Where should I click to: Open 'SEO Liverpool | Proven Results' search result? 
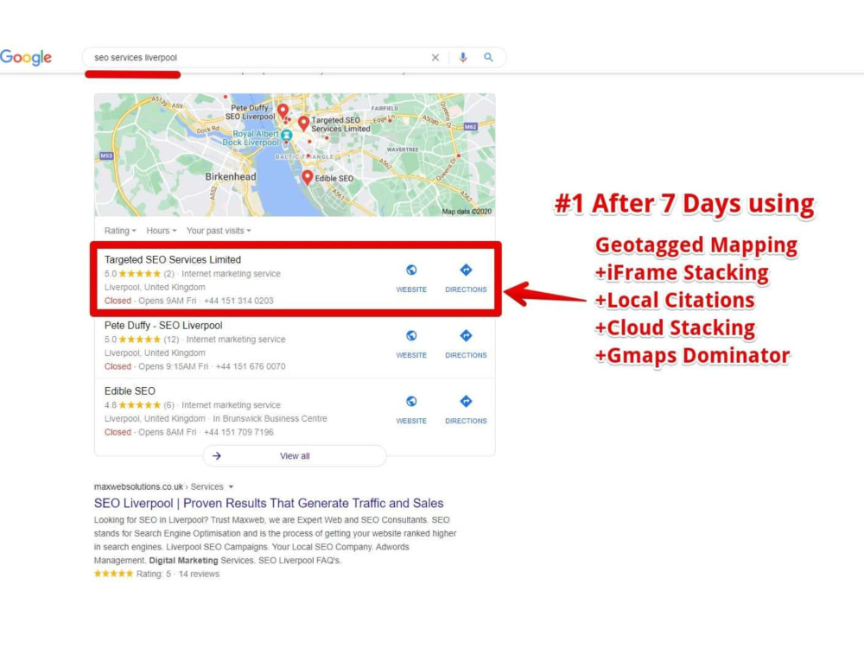[x=269, y=503]
